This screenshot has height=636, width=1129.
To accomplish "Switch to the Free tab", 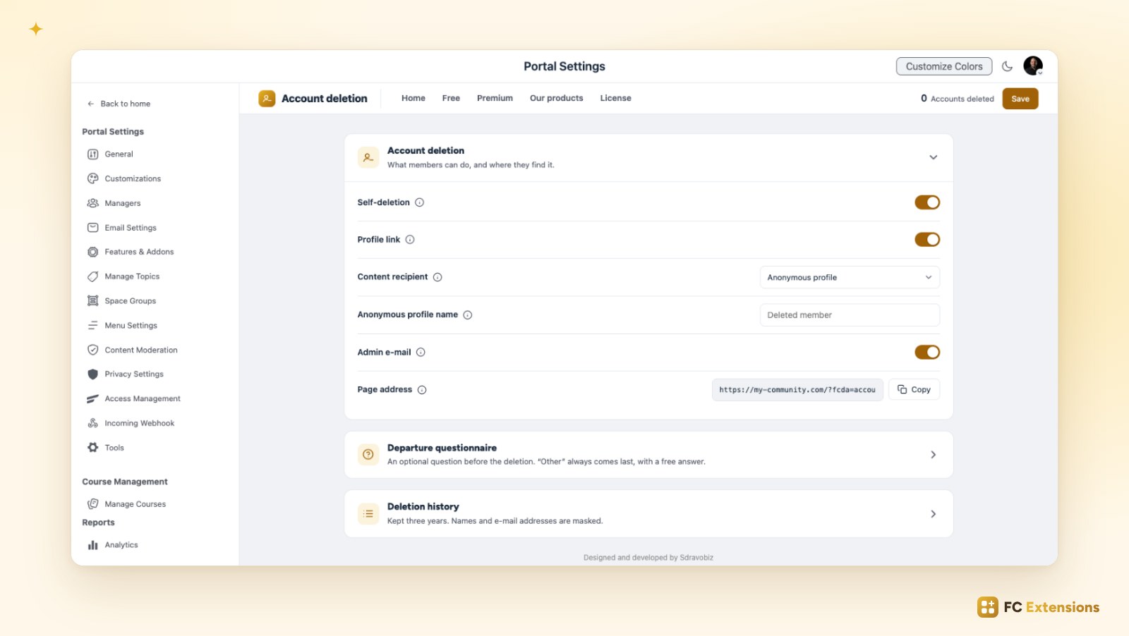I will [451, 98].
